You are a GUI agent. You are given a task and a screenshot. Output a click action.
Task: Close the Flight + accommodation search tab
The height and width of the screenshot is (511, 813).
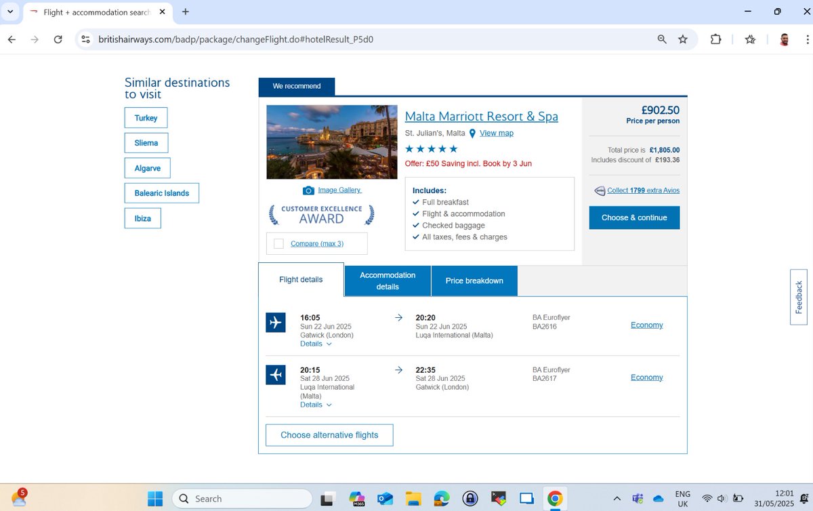coord(162,12)
